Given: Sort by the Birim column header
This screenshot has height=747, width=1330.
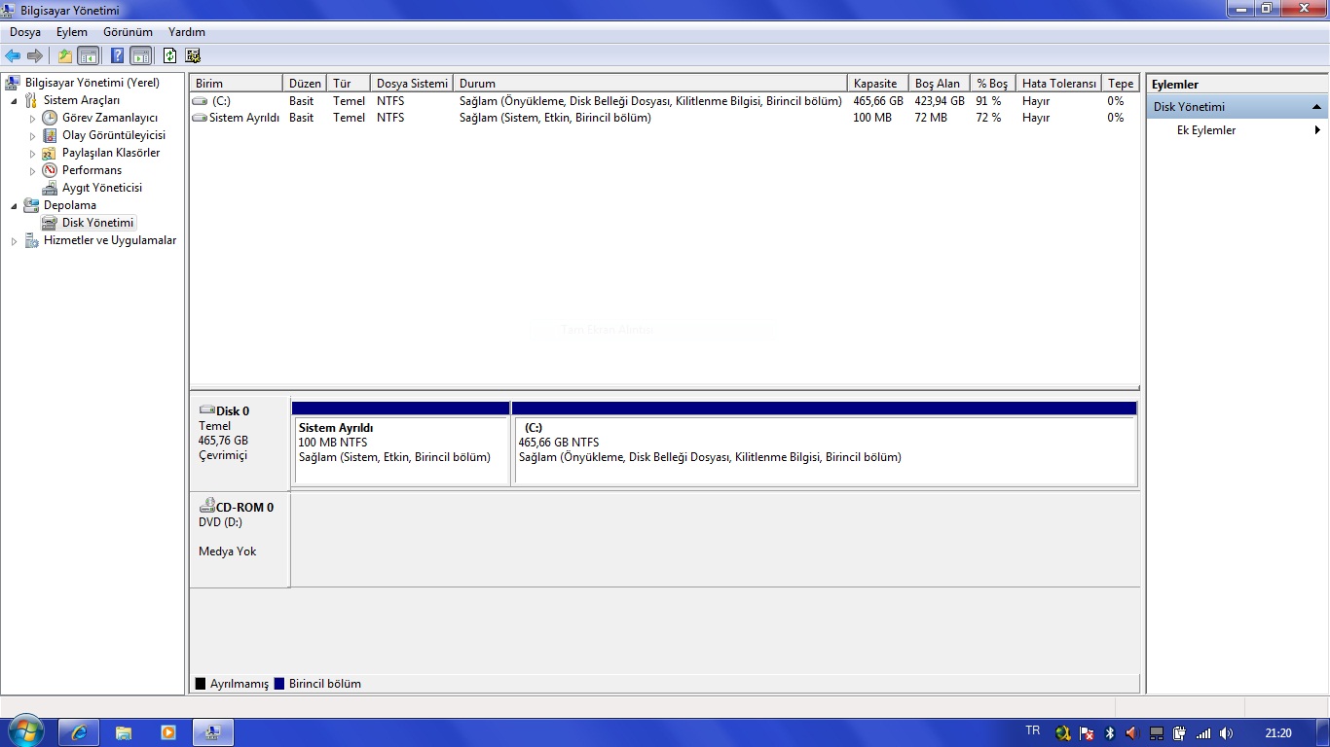Looking at the screenshot, I should tap(237, 84).
